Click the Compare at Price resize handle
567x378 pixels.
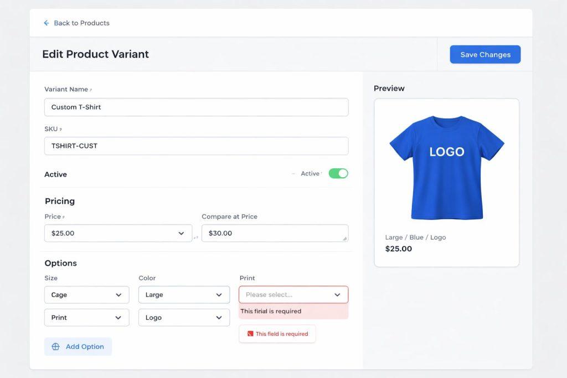click(x=344, y=239)
